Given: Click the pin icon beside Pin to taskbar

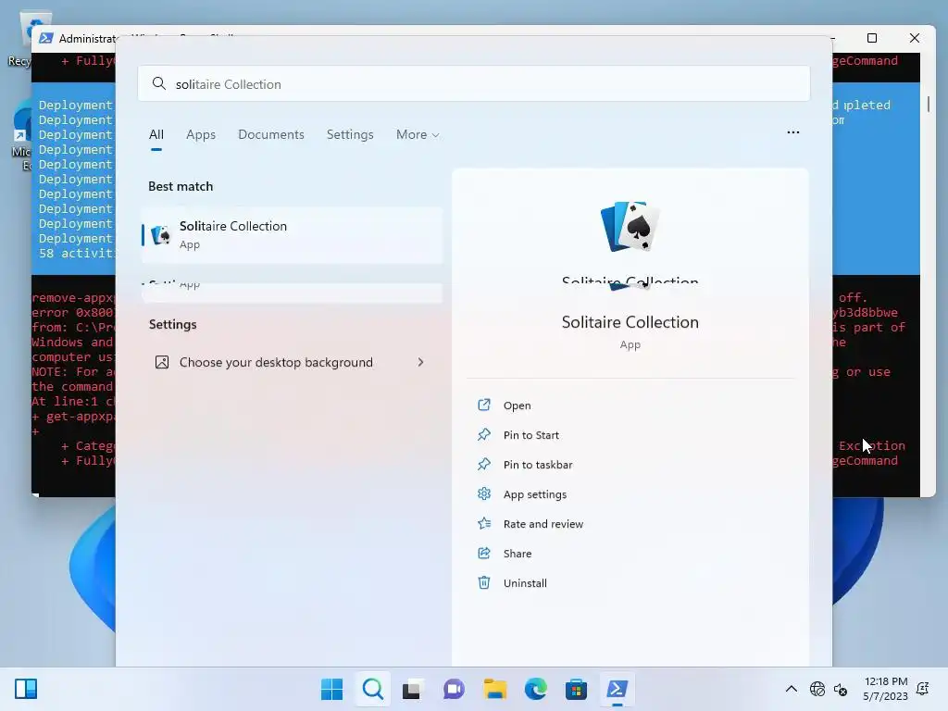Looking at the screenshot, I should pos(483,464).
